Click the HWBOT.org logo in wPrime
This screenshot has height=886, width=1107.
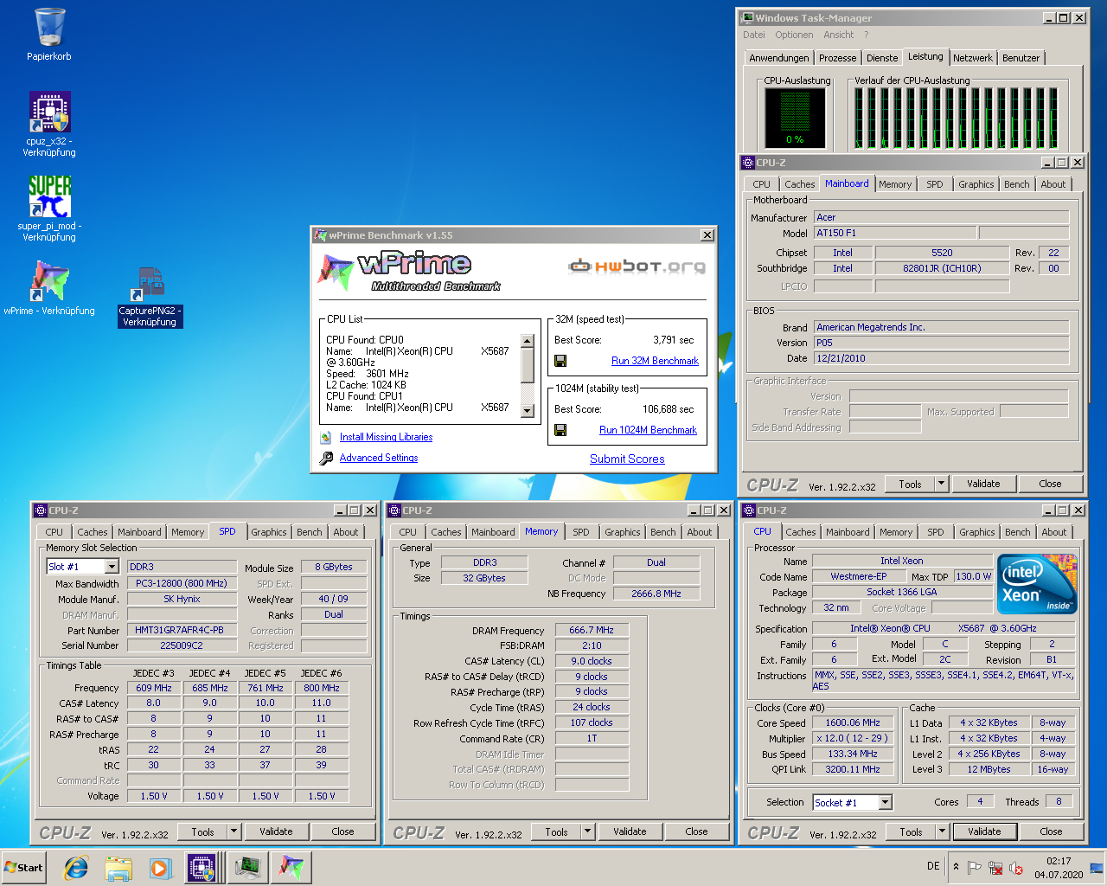637,266
